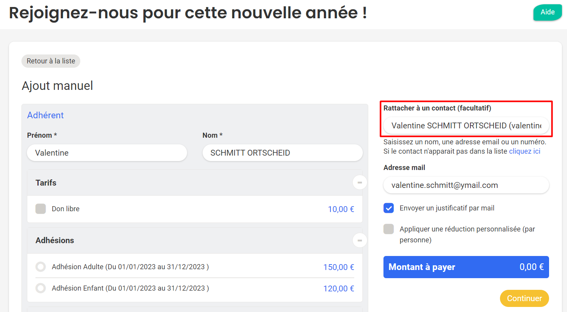Image resolution: width=567 pixels, height=312 pixels.
Task: Collapse the Adhésions section minus icon
Action: click(360, 240)
